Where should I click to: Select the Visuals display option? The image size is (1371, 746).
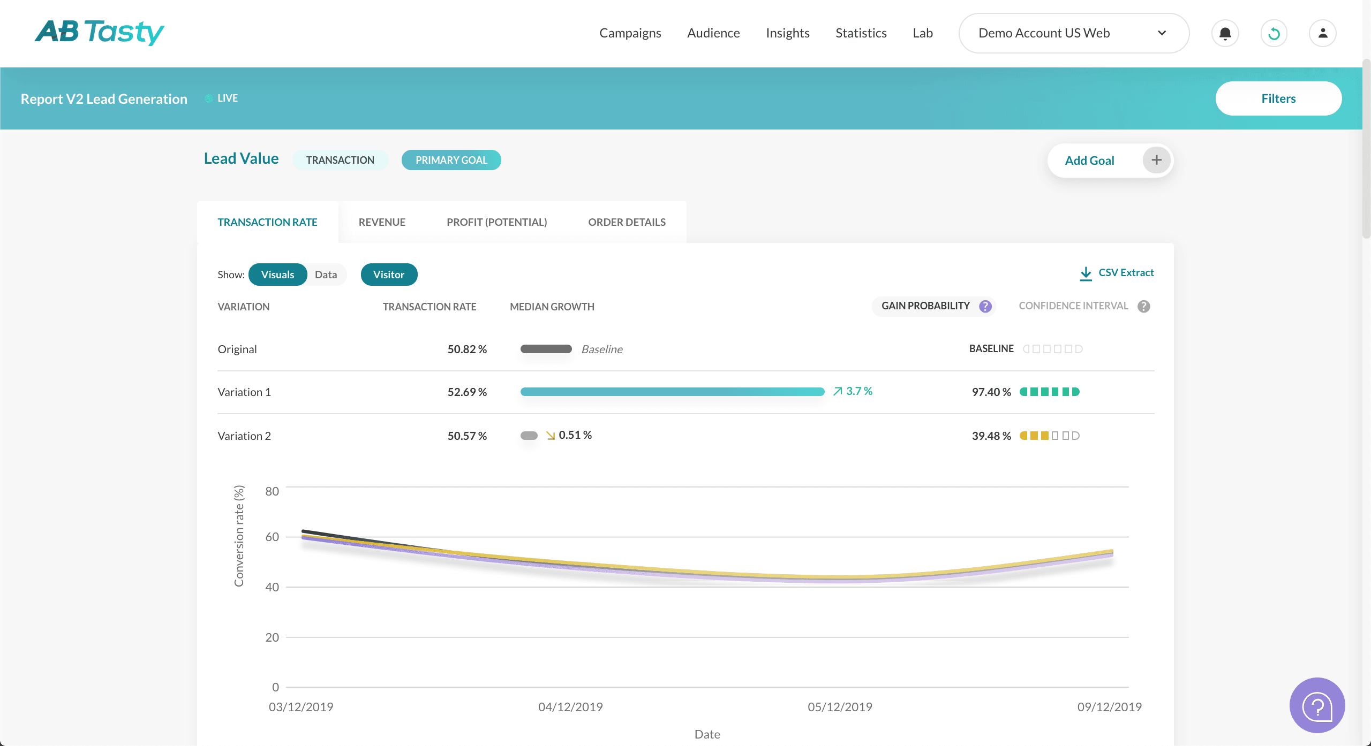pos(277,275)
